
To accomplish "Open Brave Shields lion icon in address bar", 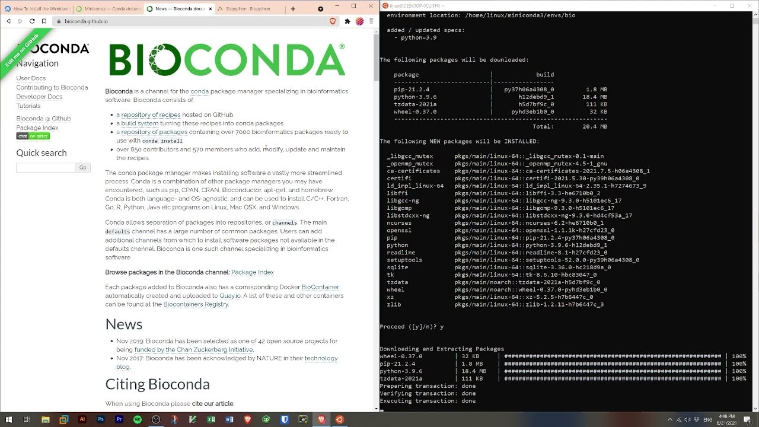I will (333, 21).
